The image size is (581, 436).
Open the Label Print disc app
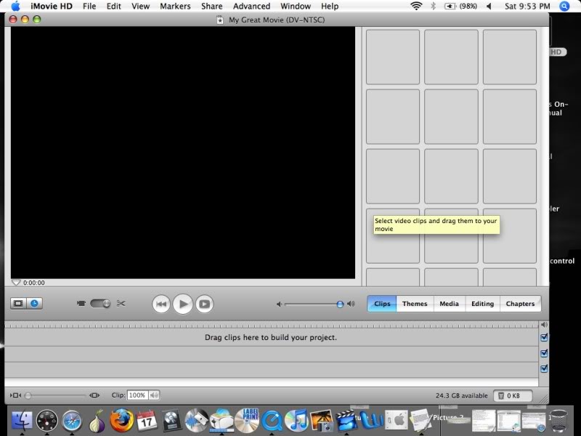click(x=247, y=421)
